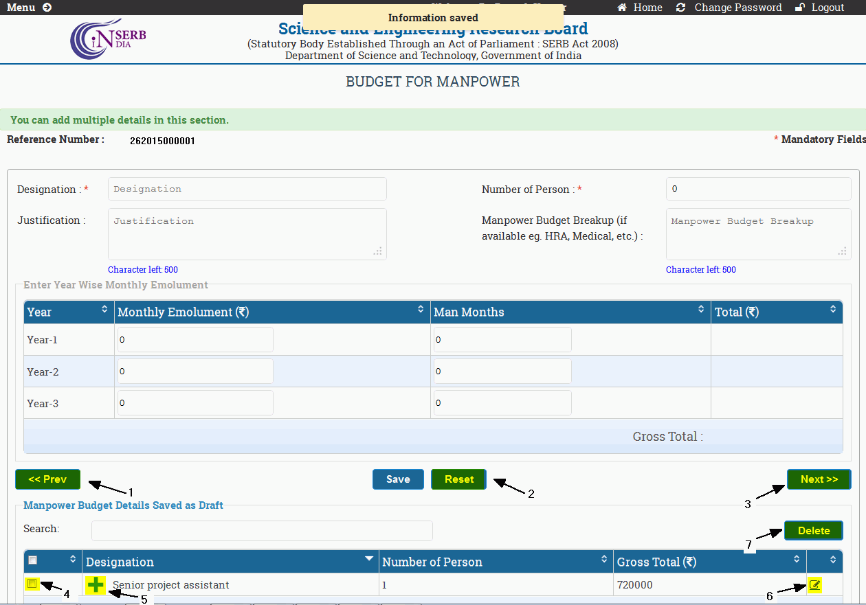Viewport: 866px width, 605px height.
Task: Click into the Designation text field
Action: point(247,189)
